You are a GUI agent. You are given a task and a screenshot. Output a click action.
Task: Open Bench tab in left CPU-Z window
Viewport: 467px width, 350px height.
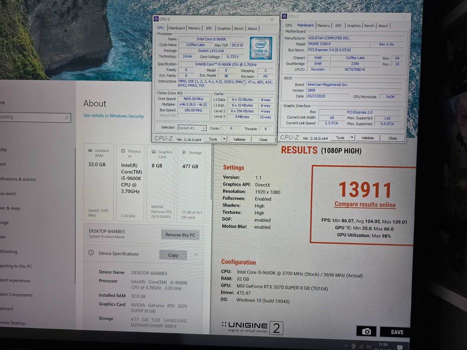[239, 28]
